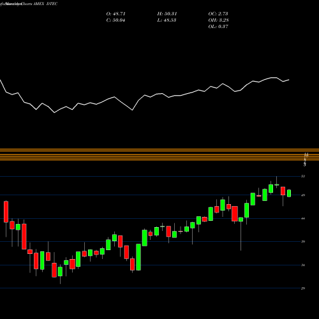Click the open price label 'O: 48.71'
The height and width of the screenshot is (319, 319).
(115, 14)
